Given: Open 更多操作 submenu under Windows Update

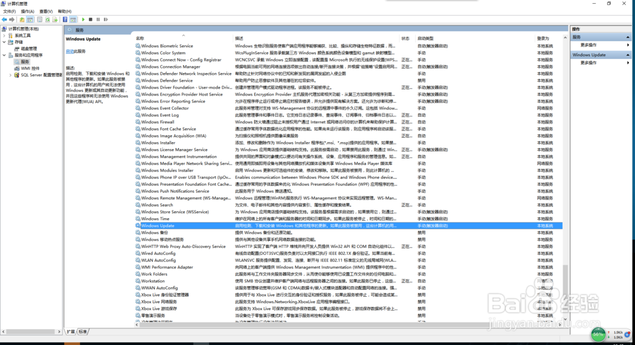Looking at the screenshot, I should click(x=601, y=63).
